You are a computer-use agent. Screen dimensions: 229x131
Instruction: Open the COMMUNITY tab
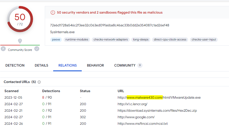125,65
